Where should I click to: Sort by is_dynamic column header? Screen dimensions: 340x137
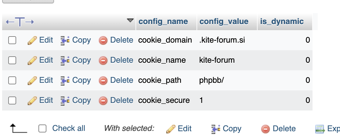[282, 21]
